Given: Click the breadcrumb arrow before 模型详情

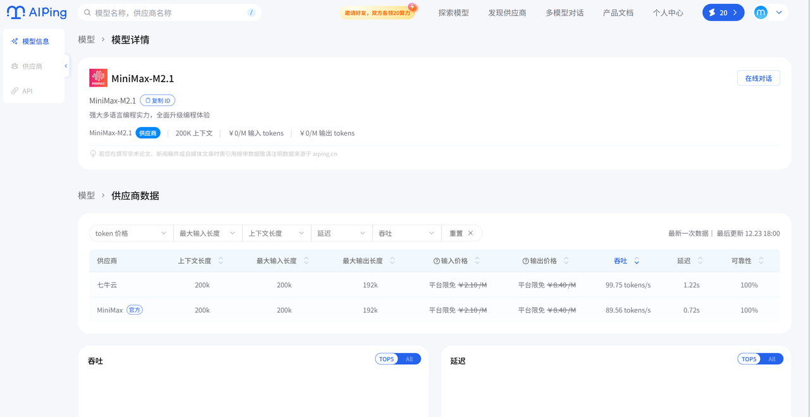Looking at the screenshot, I should click(103, 39).
